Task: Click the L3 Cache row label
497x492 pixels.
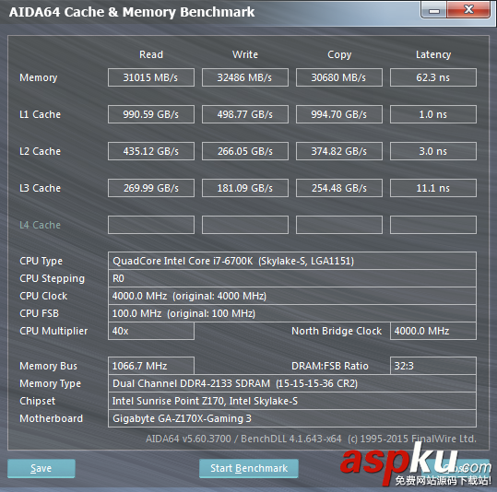Action: (40, 188)
